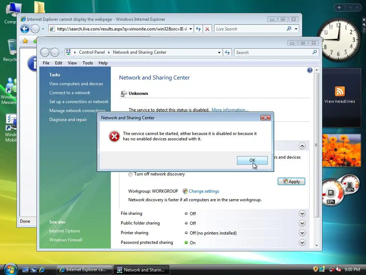Click the Windows Start orb

pyautogui.click(x=10, y=269)
